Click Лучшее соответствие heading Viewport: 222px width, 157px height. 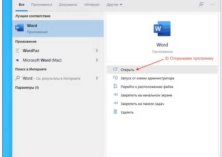[x=33, y=16]
